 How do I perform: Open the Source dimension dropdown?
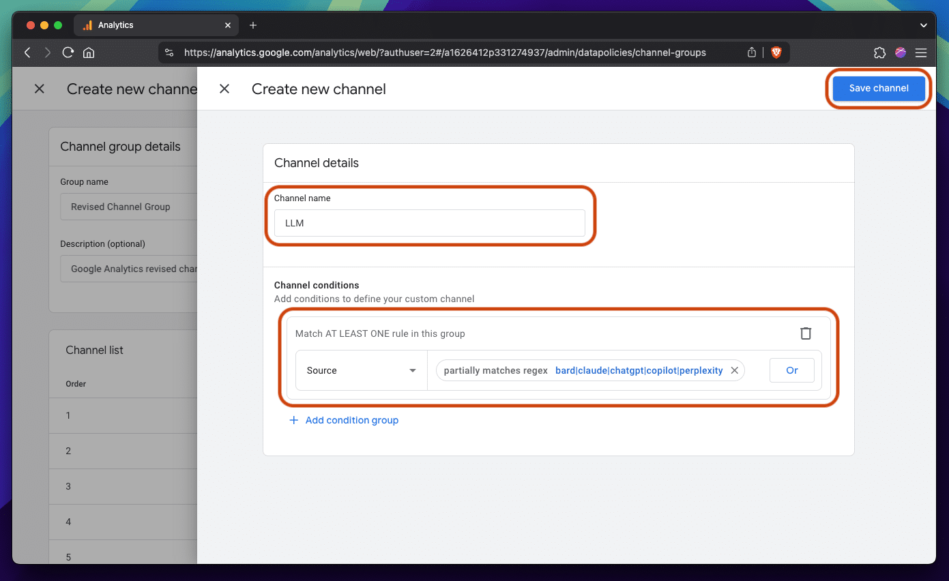click(x=362, y=370)
